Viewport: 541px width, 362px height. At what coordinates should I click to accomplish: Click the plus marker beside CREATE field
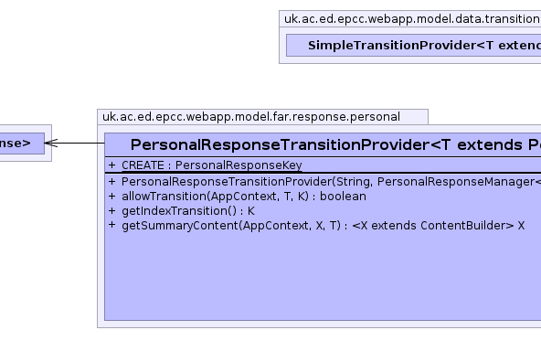coord(111,165)
